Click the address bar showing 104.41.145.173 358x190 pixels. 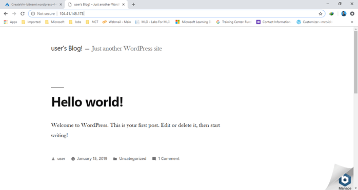click(x=177, y=14)
